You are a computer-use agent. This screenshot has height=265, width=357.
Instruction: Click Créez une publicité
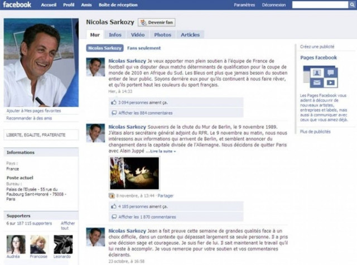317,47
